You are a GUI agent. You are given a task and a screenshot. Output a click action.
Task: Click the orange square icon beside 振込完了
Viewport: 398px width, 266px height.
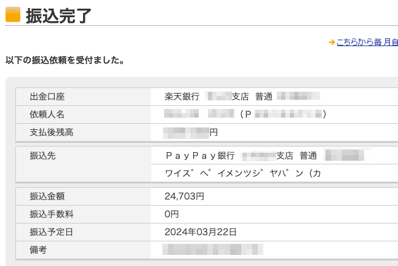(13, 14)
